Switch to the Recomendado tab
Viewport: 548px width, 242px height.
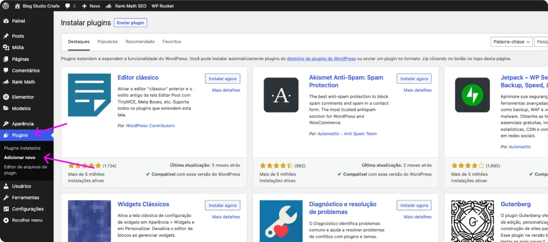[x=140, y=42]
